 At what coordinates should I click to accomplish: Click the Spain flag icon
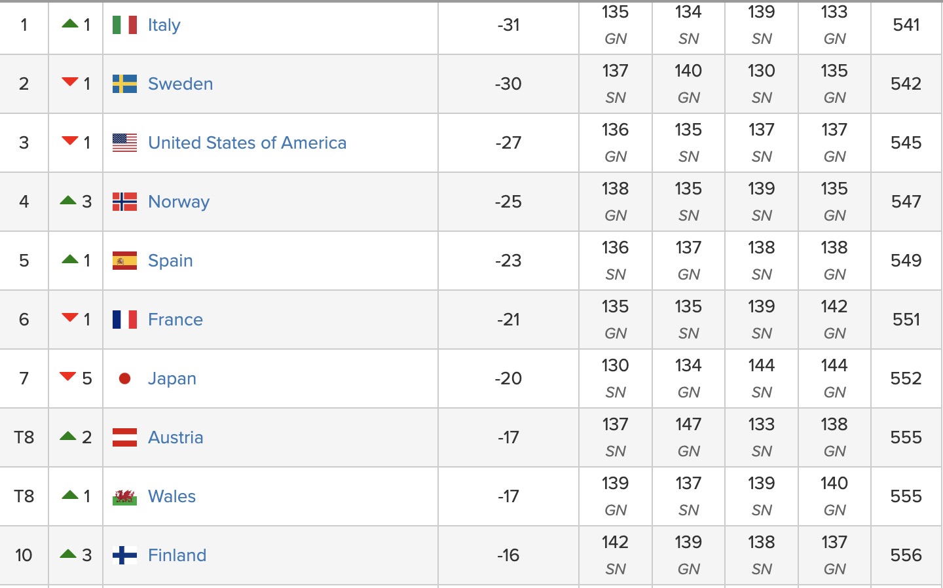124,261
